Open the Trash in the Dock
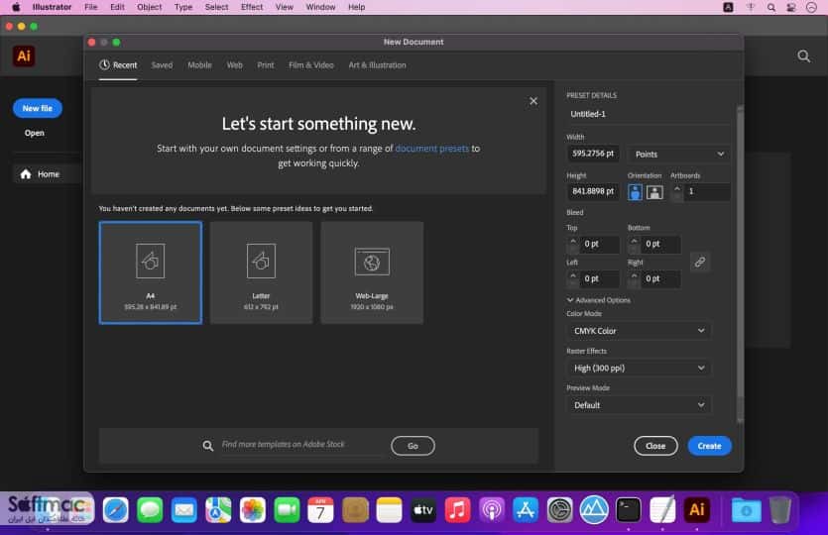This screenshot has width=828, height=535. [780, 510]
